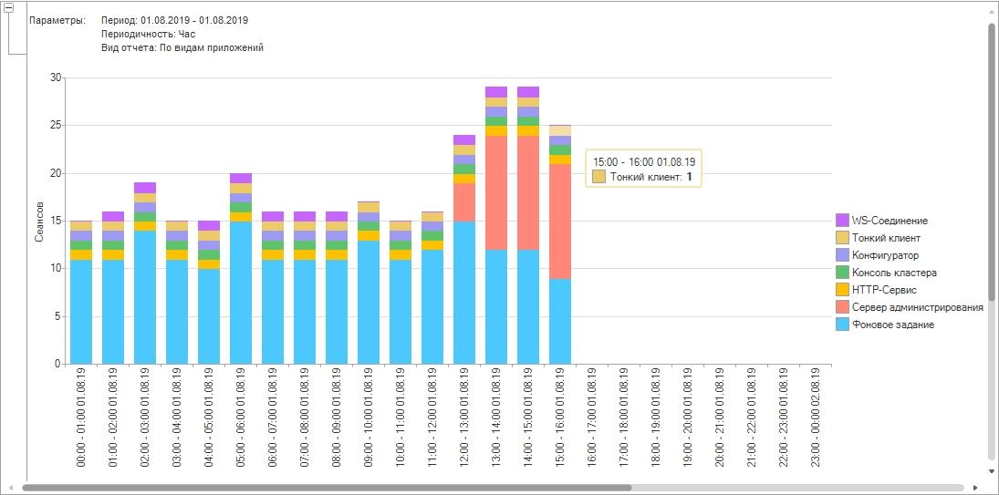Click the red Сервер администрирования legend marker
Screen dimensions: 999x495
842,307
